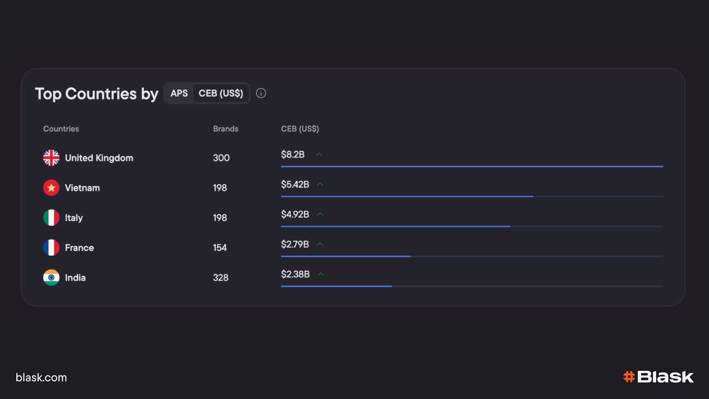Sort by the Brands column header
Viewport: 709px width, 399px height.
pyautogui.click(x=226, y=129)
